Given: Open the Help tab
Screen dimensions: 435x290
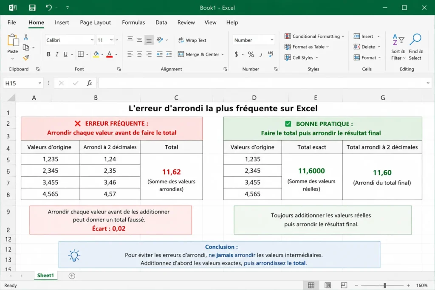Looking at the screenshot, I should click(x=232, y=23).
